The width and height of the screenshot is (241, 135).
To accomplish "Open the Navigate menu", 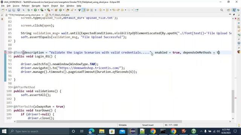I will (x=36, y=6).
